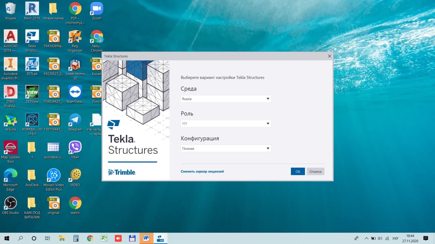Open the Кошик recycle bin icon
Viewport: 435px width, 244px height.
pyautogui.click(x=11, y=11)
